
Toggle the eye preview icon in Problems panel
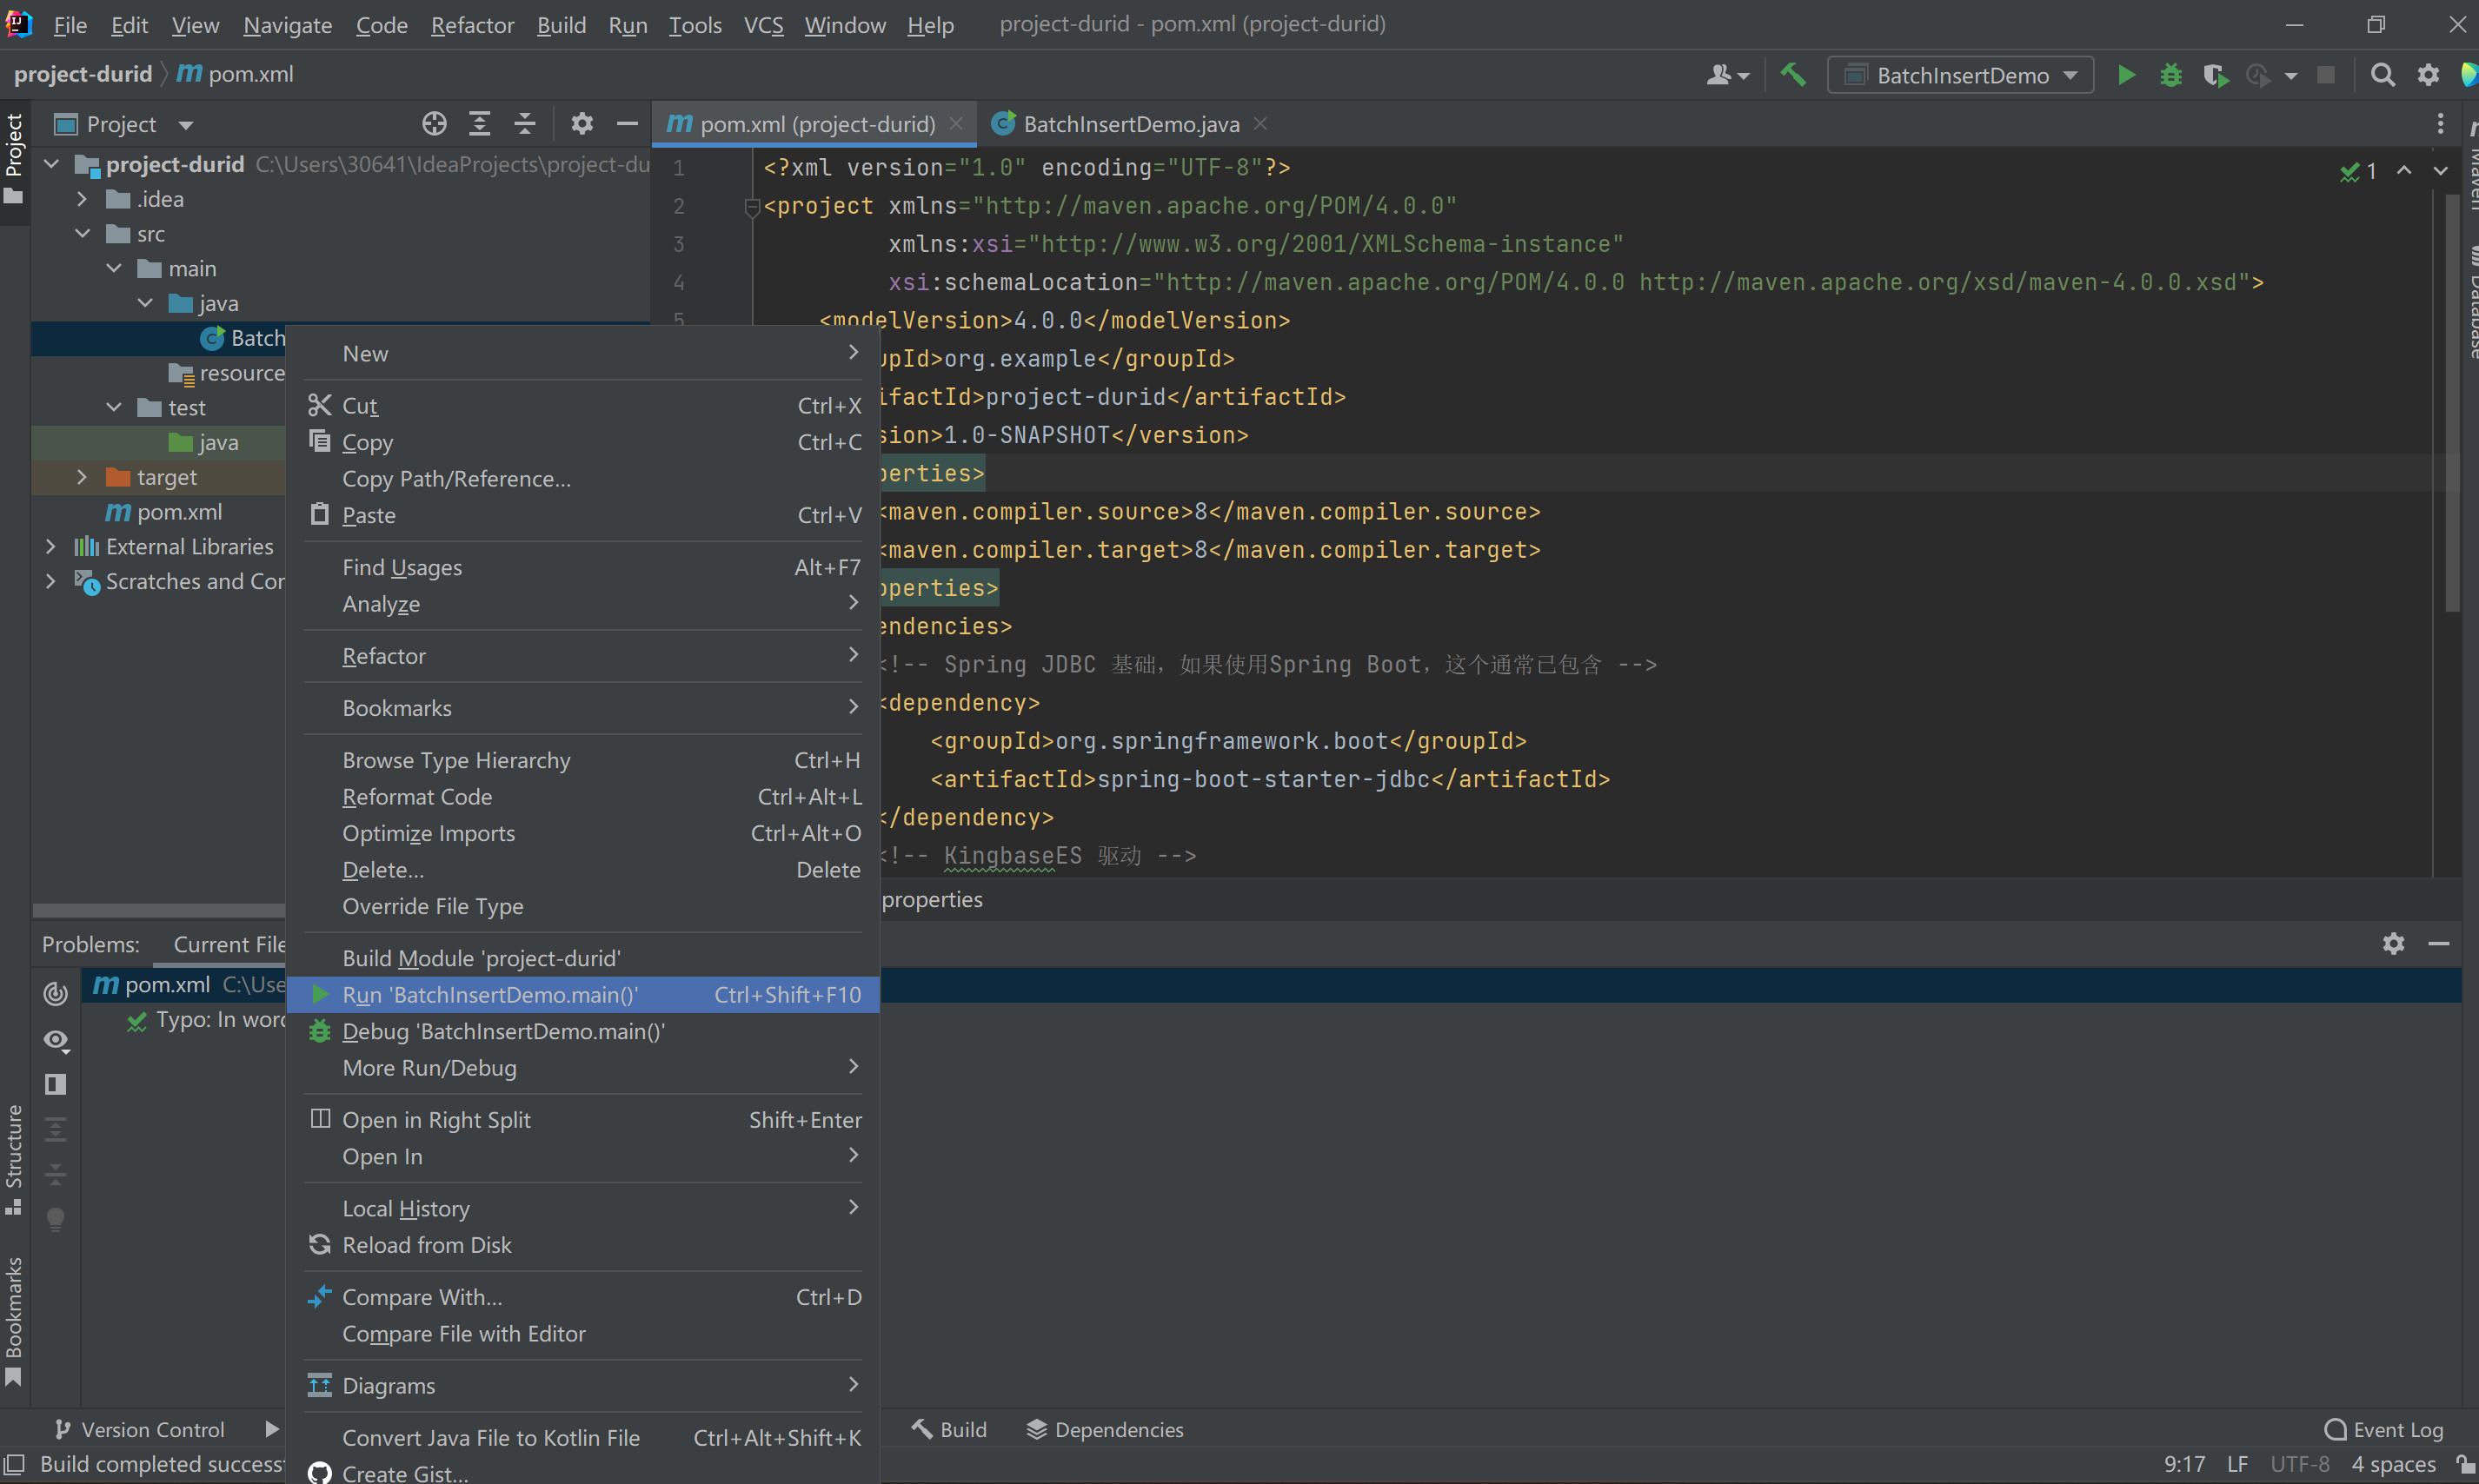pos(56,1040)
